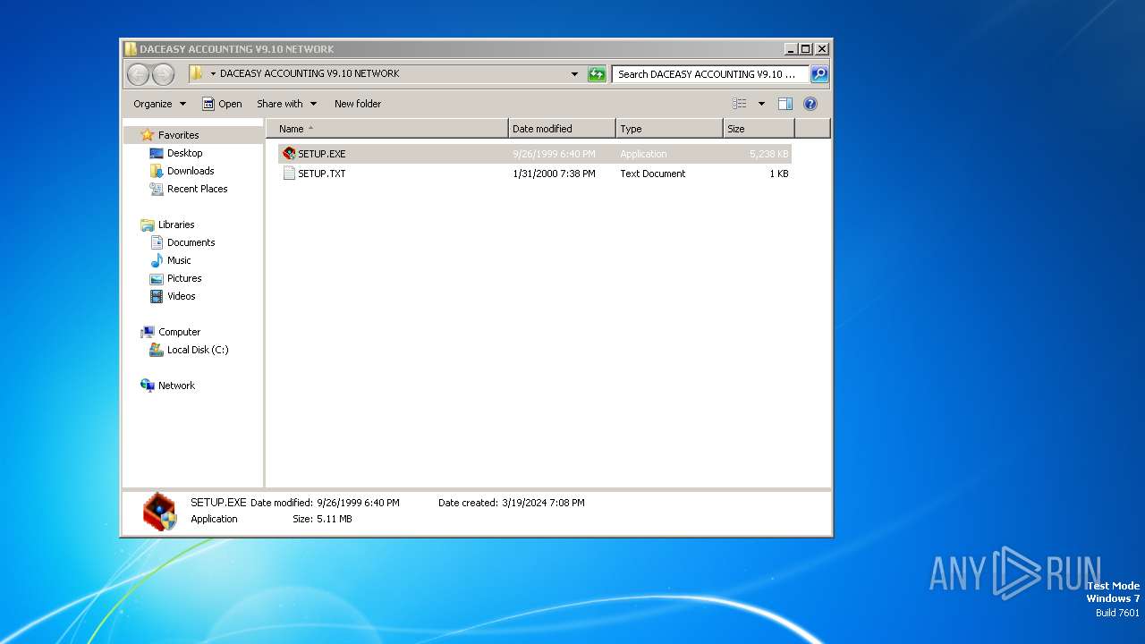Click the 1 KB size cell

[x=779, y=174]
